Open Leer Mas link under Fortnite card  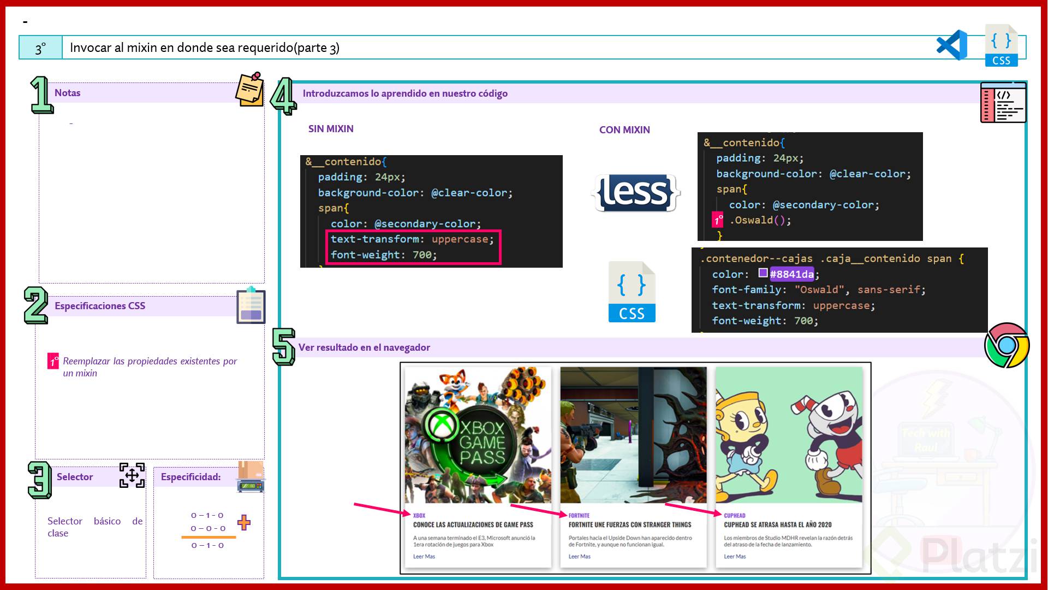579,557
